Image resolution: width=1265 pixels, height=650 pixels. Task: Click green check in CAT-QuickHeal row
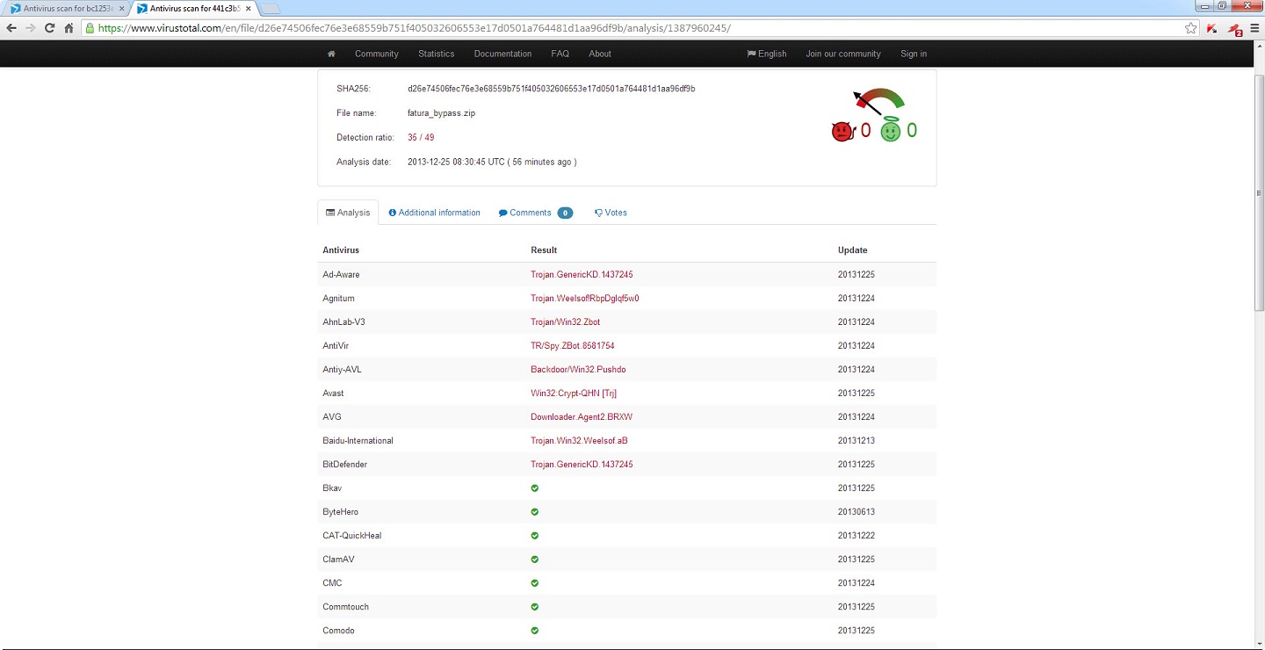(x=535, y=536)
